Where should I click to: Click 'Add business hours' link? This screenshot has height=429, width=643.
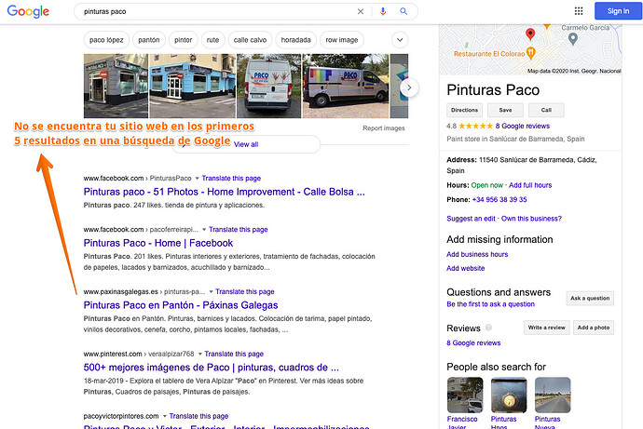pyautogui.click(x=477, y=255)
